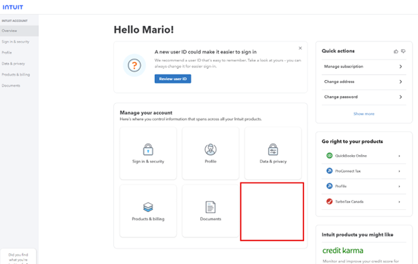Open Change address quick action
Screen dimensions: 418x264
point(364,82)
